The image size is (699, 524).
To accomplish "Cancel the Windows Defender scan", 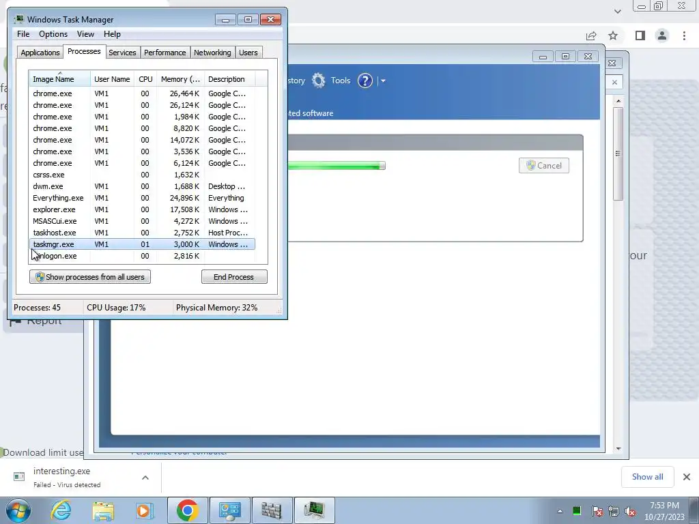I will point(544,166).
